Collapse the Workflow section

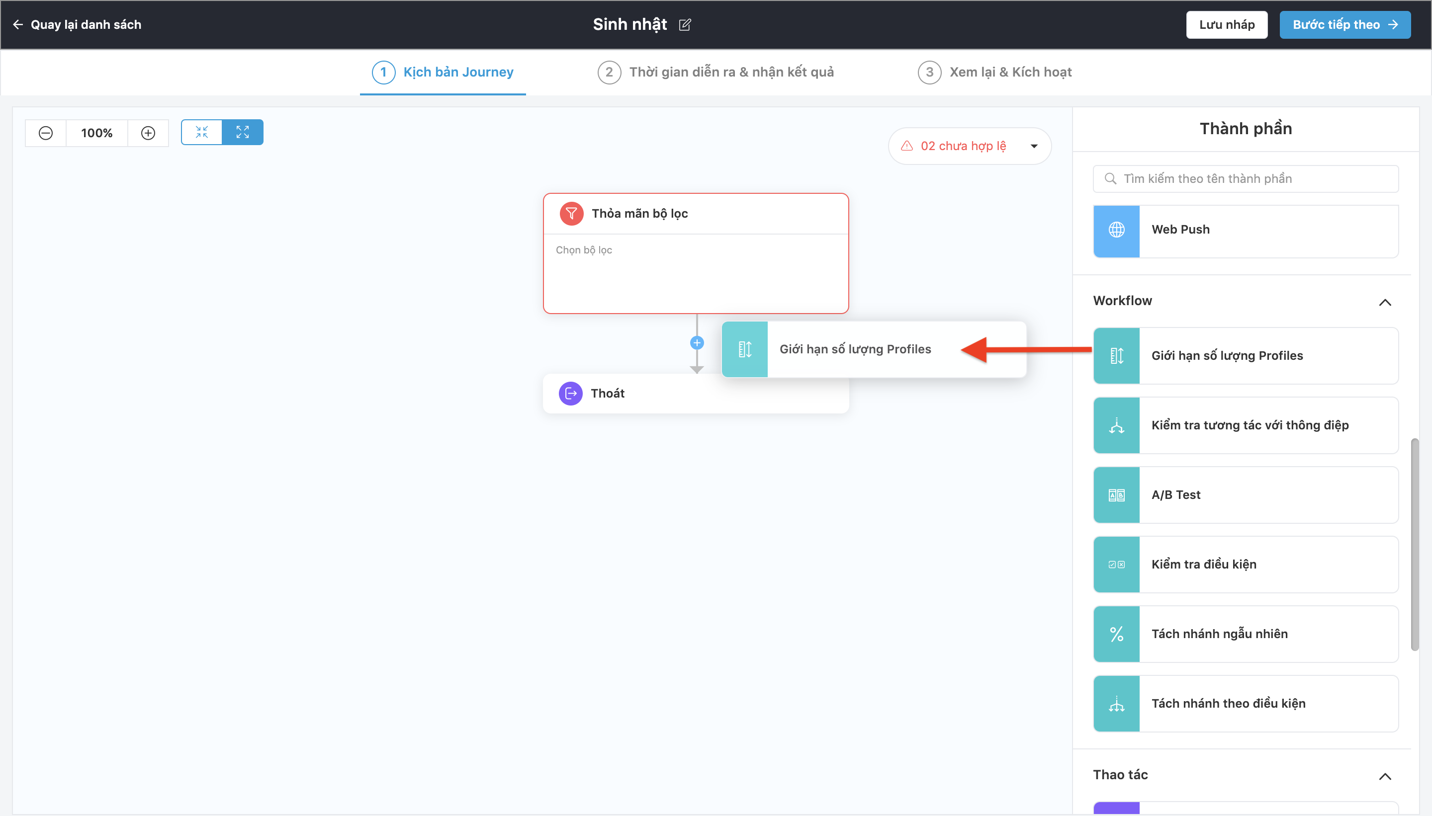[x=1384, y=302]
